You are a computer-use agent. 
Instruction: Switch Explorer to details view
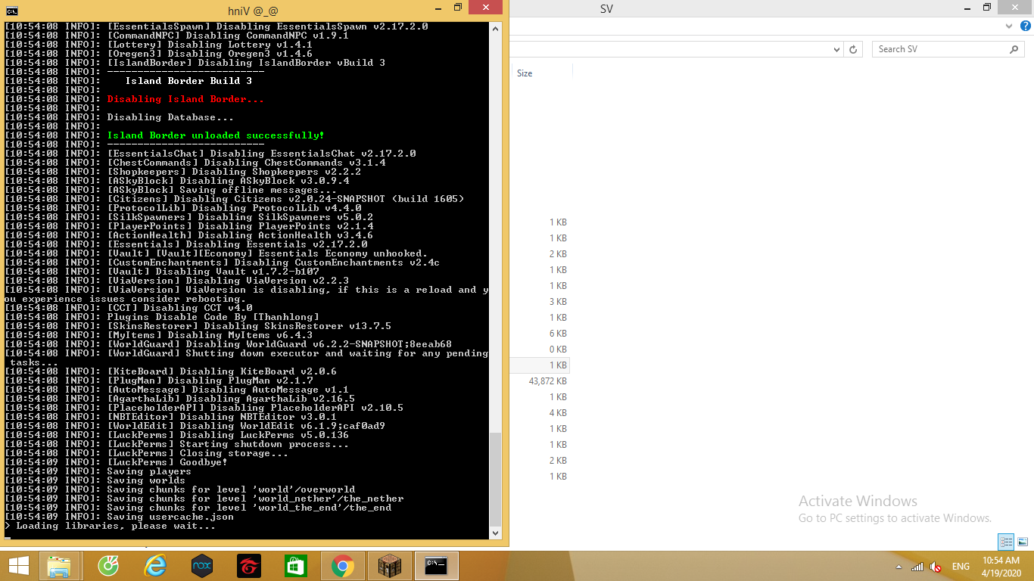(1006, 542)
